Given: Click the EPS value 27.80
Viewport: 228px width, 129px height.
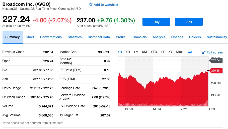Looking at the screenshot, I should click(x=106, y=79).
